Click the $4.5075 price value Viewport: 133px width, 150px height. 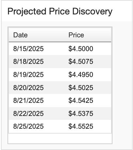tap(81, 62)
